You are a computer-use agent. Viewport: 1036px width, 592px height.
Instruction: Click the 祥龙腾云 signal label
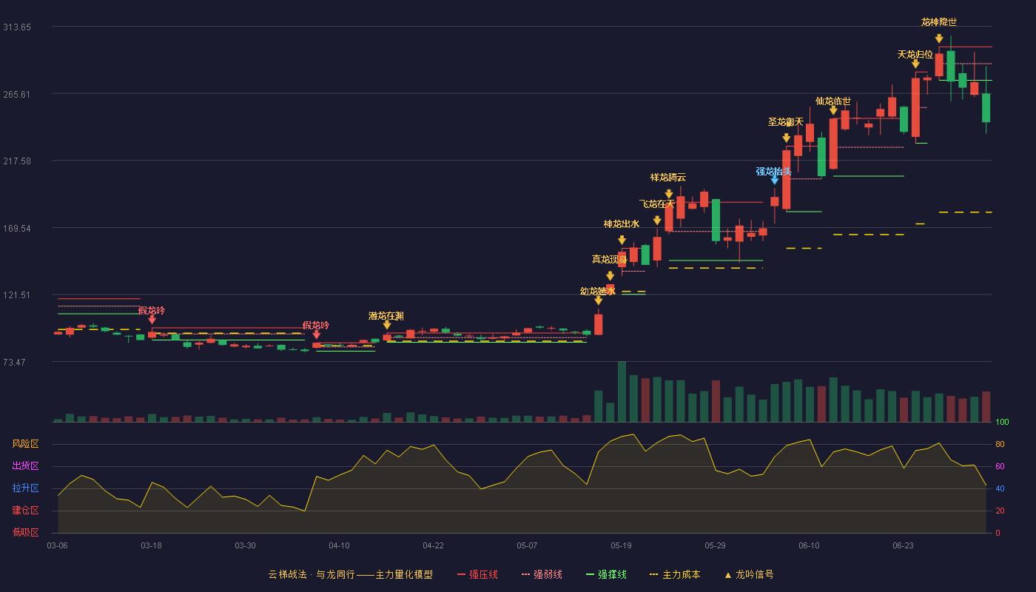[x=668, y=177]
